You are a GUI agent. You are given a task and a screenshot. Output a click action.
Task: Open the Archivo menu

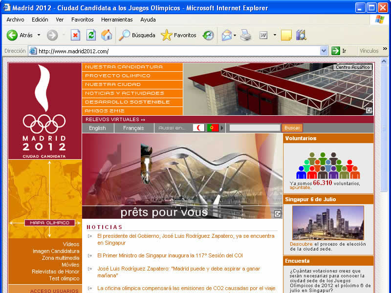coord(15,20)
